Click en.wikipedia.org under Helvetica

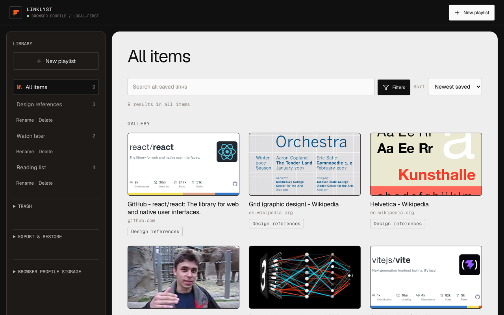pos(392,213)
